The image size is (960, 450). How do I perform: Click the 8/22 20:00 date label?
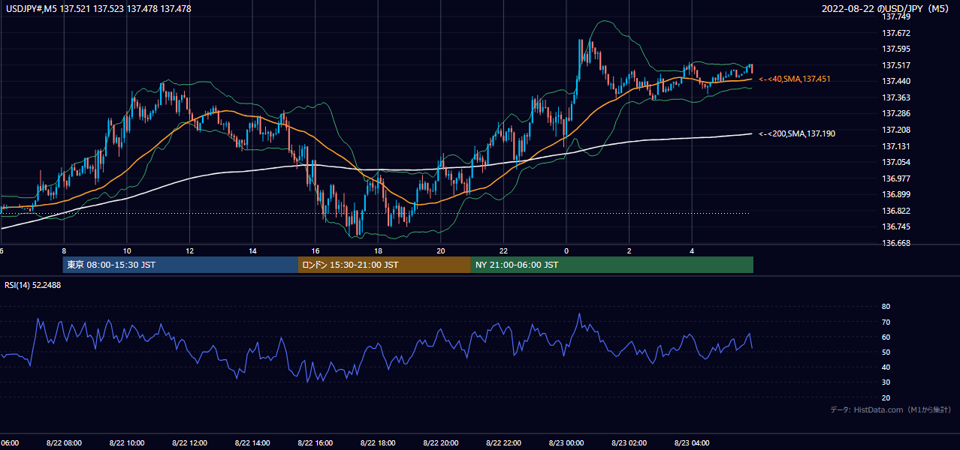(440, 442)
